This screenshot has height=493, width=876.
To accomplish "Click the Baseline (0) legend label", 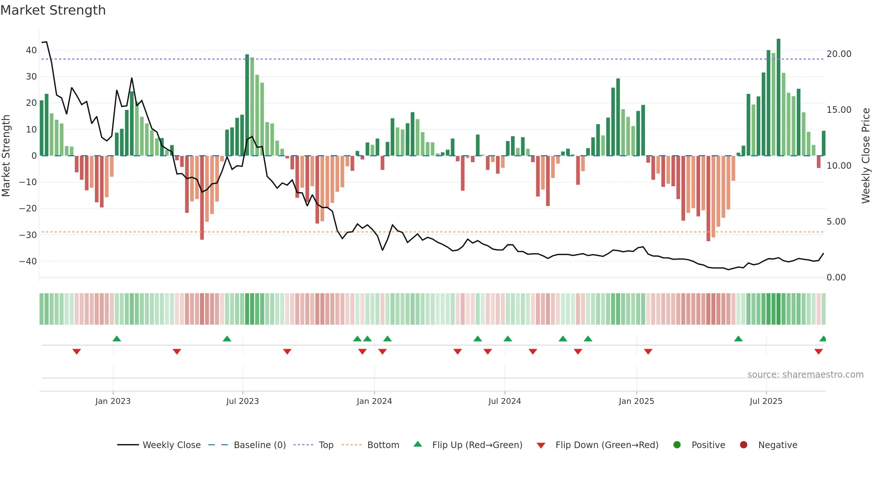I will [x=260, y=445].
